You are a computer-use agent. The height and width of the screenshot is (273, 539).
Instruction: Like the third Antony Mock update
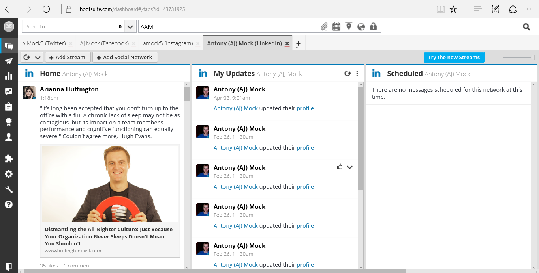pyautogui.click(x=339, y=167)
